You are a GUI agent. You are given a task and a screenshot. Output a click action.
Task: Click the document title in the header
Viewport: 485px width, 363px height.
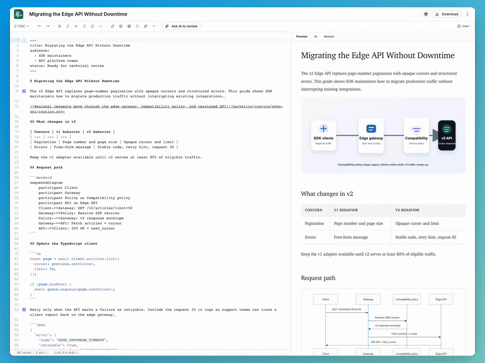(78, 14)
